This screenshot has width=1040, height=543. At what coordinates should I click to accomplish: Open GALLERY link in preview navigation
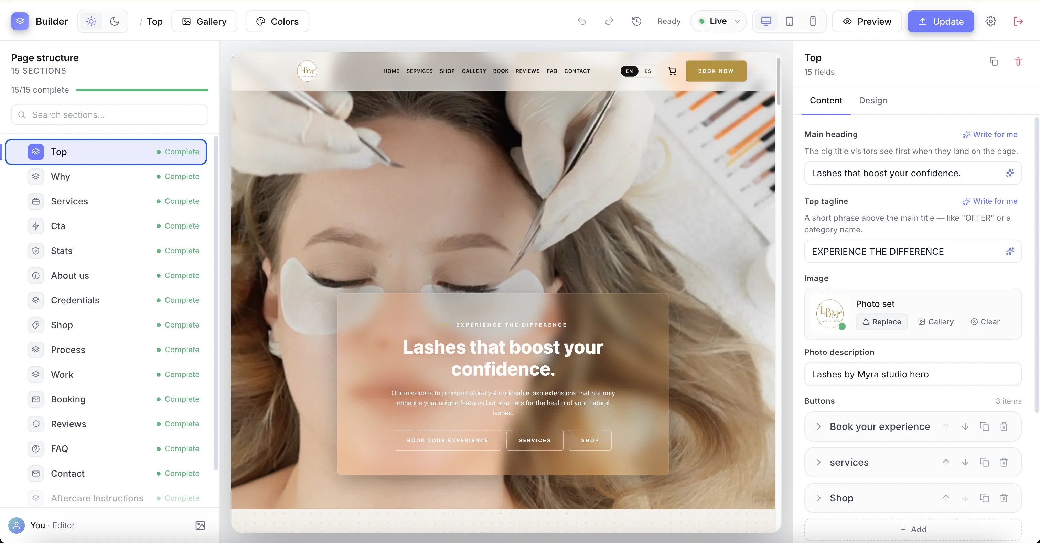pyautogui.click(x=474, y=71)
